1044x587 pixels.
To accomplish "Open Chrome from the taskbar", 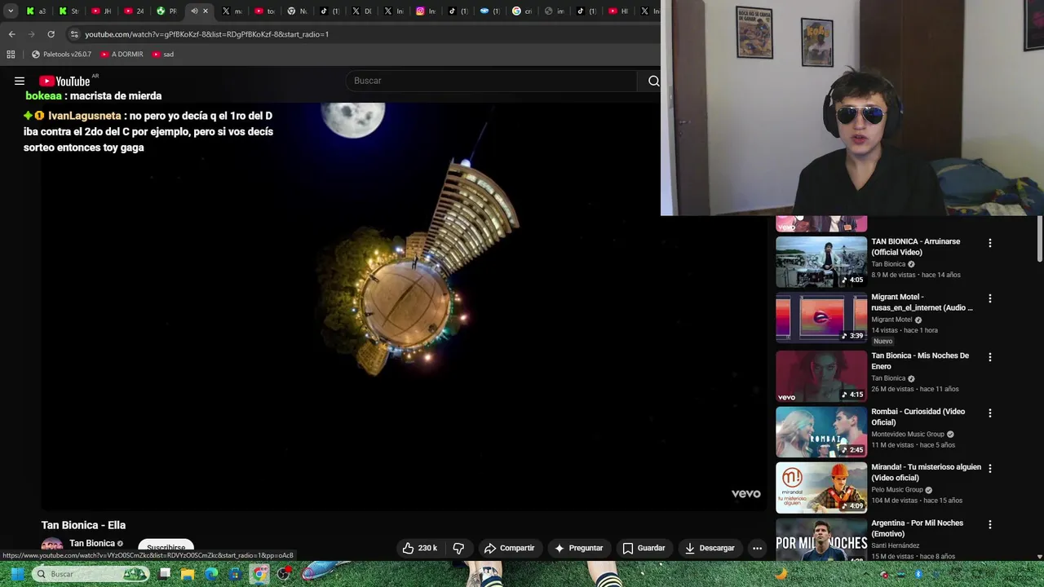I will (259, 574).
